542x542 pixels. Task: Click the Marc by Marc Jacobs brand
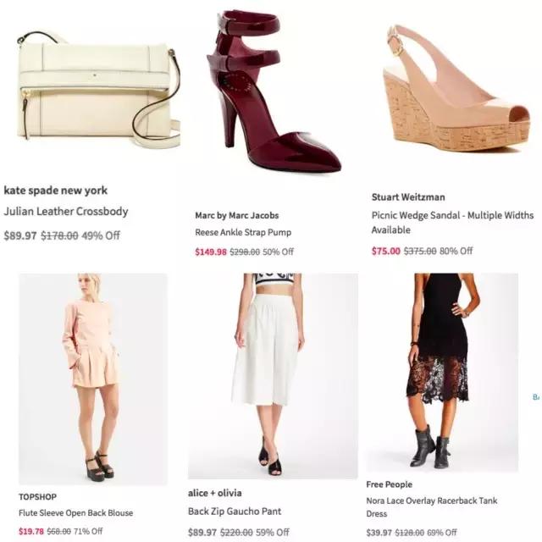[x=237, y=215]
